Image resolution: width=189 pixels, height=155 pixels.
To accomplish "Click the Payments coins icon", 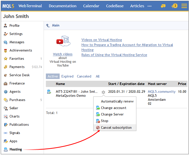I will click(x=6, y=67).
